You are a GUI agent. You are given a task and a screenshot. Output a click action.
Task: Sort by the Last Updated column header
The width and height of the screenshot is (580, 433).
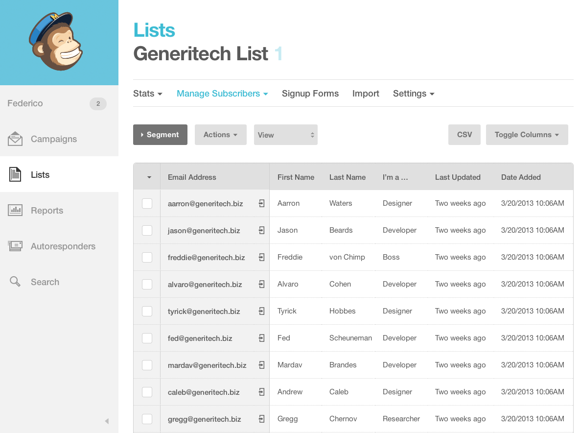coord(458,177)
